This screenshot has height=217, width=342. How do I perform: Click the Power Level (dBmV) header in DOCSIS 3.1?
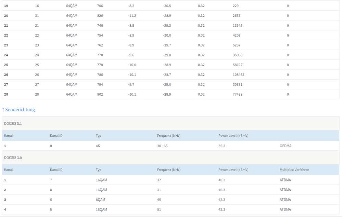(x=233, y=136)
